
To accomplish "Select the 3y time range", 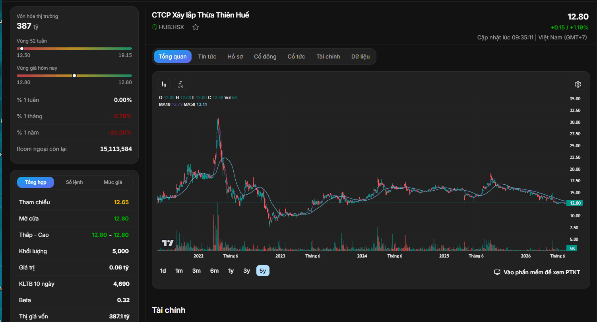I will click(247, 271).
